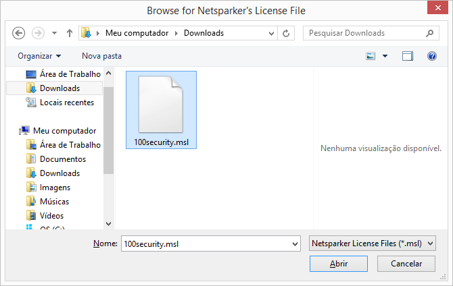Create a Nova pasta
The height and width of the screenshot is (286, 453).
(x=101, y=56)
